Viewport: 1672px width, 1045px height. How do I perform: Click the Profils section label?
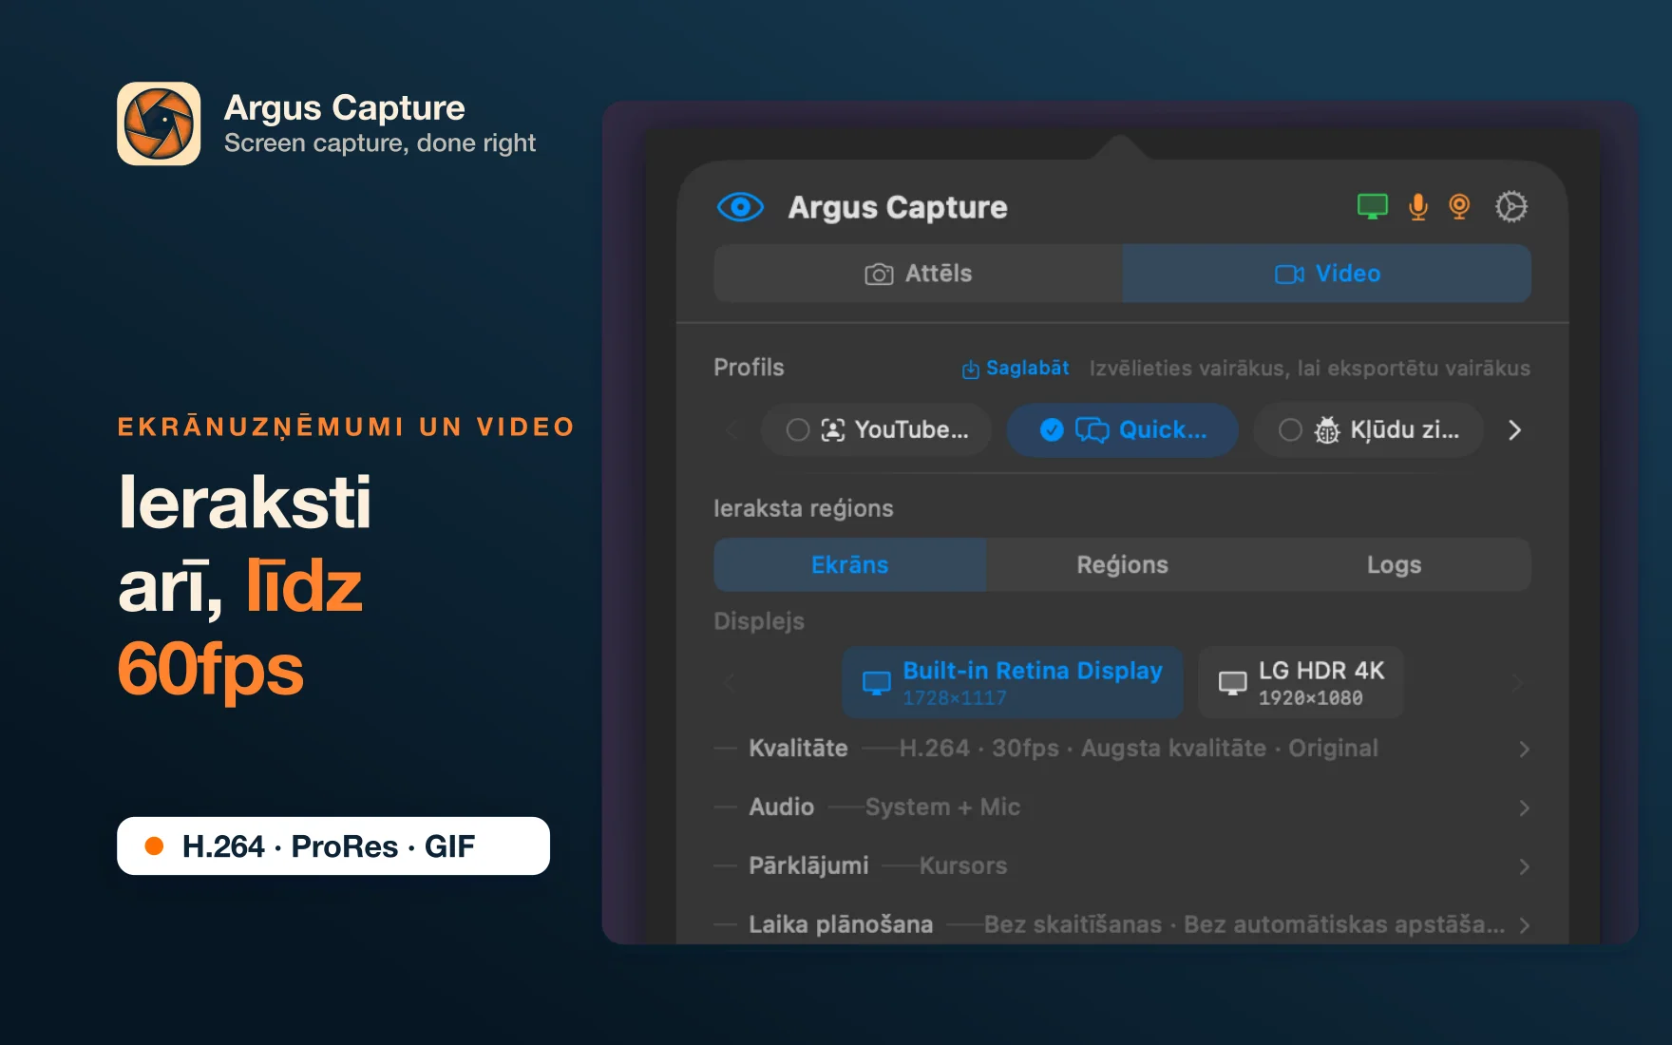pyautogui.click(x=749, y=368)
